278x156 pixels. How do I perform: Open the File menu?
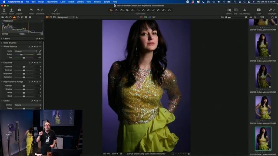point(27,2)
